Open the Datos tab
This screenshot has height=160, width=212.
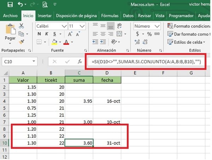pos(128,16)
